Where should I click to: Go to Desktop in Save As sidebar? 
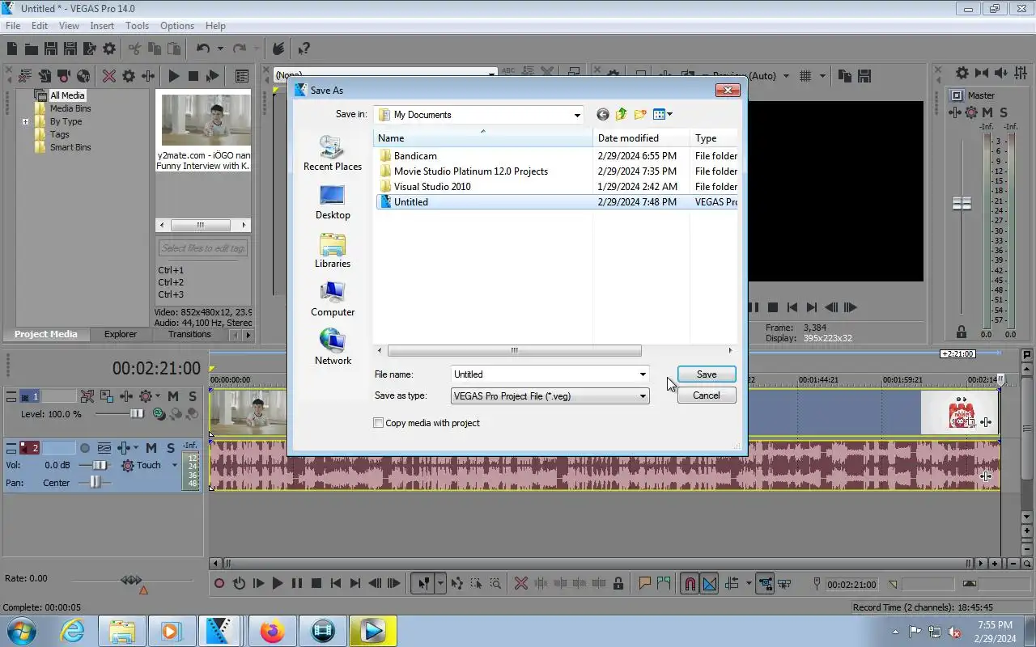click(x=333, y=202)
